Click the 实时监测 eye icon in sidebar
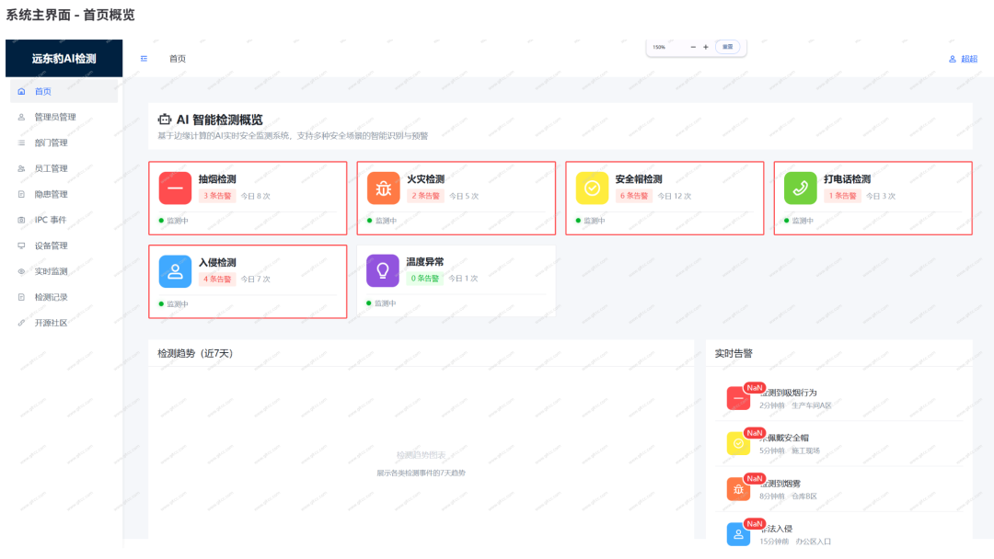The height and width of the screenshot is (559, 994). click(x=21, y=271)
